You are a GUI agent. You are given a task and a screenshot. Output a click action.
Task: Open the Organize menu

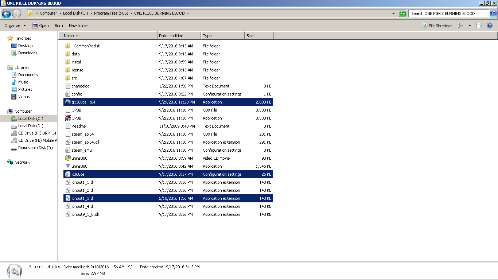pos(15,26)
